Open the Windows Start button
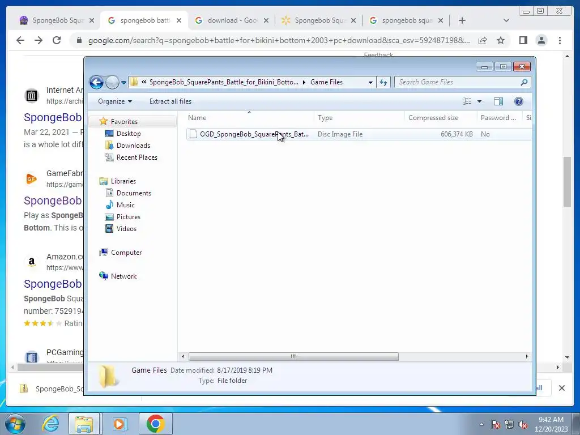 15,424
